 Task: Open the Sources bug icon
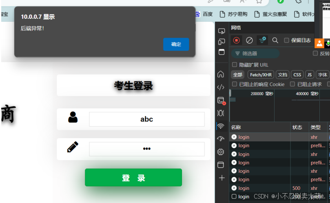tap(221, 113)
